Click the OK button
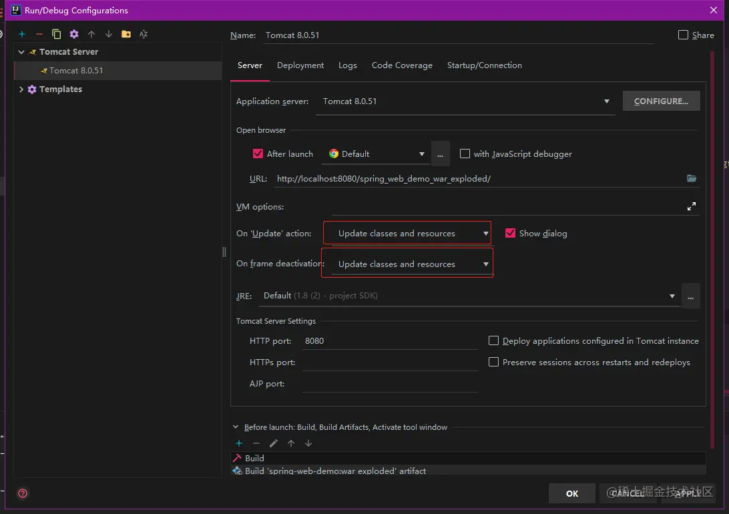 (572, 493)
